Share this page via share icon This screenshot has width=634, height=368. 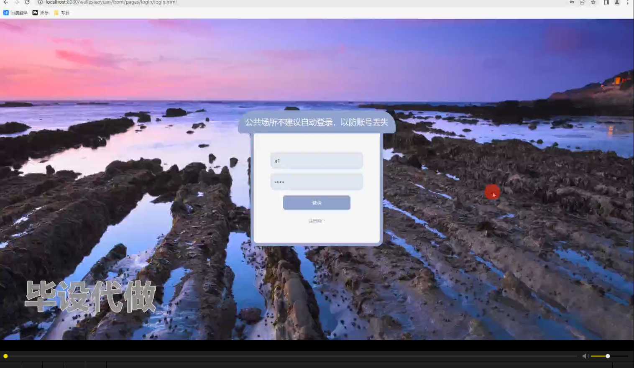point(583,2)
